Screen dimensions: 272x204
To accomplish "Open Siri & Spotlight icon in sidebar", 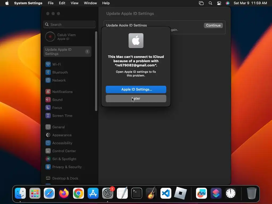I will (x=48, y=159).
